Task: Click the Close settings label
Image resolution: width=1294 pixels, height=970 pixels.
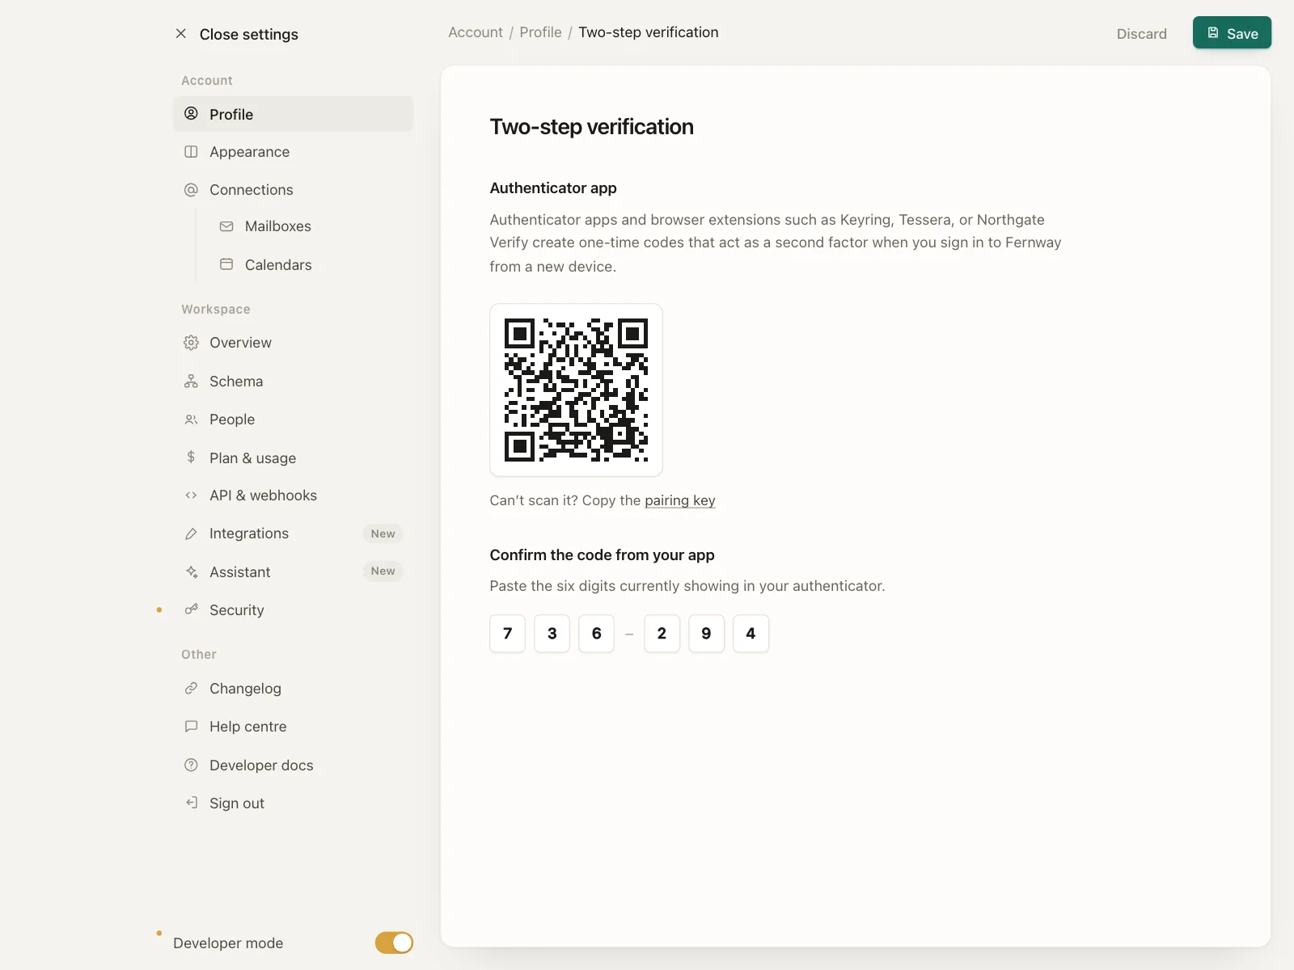Action: tap(249, 34)
